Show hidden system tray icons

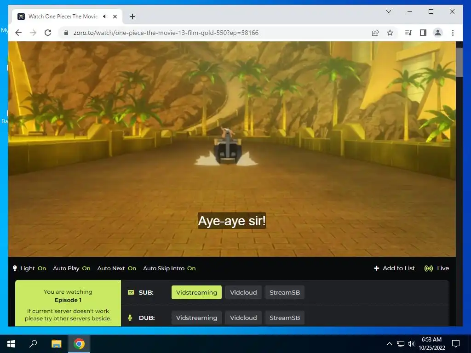389,344
